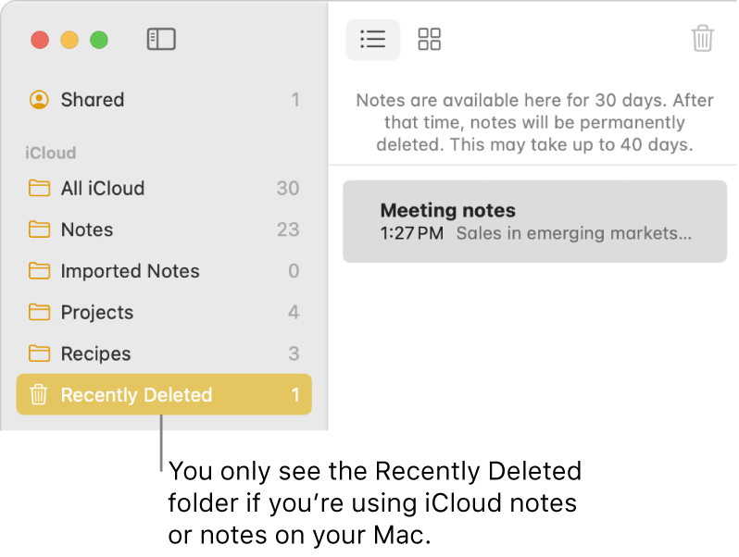Click the Recipes folder icon

tap(39, 353)
